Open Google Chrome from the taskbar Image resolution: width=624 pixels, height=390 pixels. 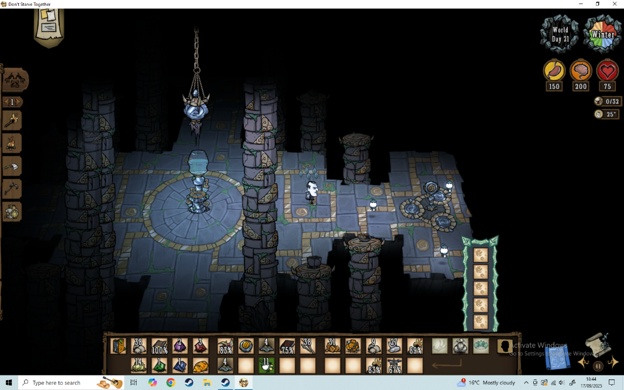pos(171,382)
